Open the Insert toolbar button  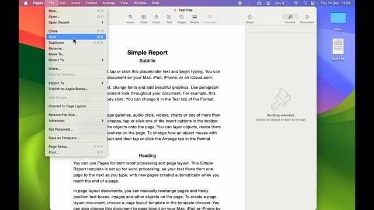[130, 19]
